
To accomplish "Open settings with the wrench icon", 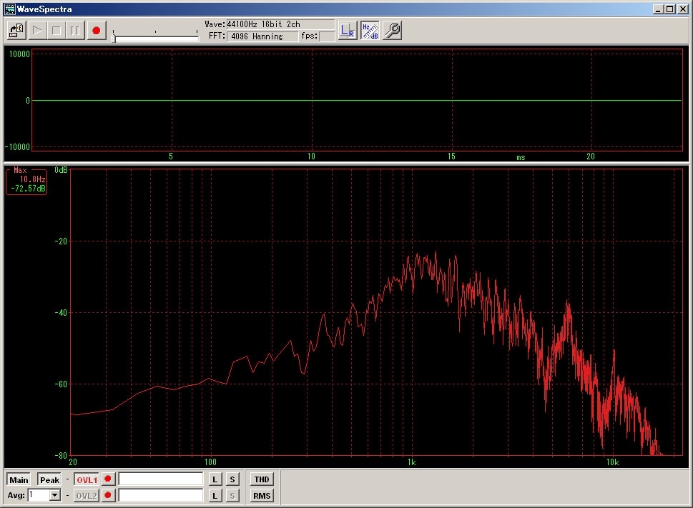I will pyautogui.click(x=392, y=31).
